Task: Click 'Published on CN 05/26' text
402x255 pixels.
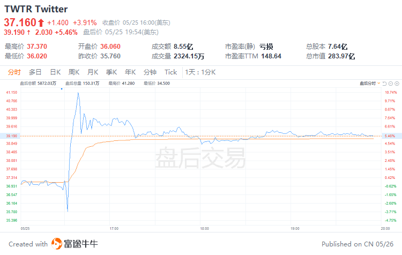Action: click(358, 244)
